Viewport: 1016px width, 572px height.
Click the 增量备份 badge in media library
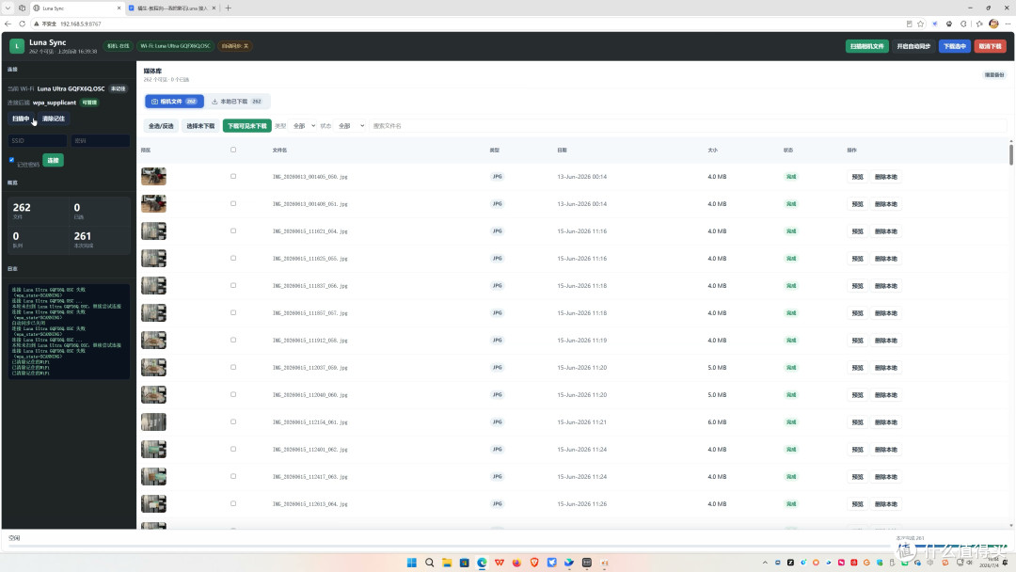tap(994, 75)
